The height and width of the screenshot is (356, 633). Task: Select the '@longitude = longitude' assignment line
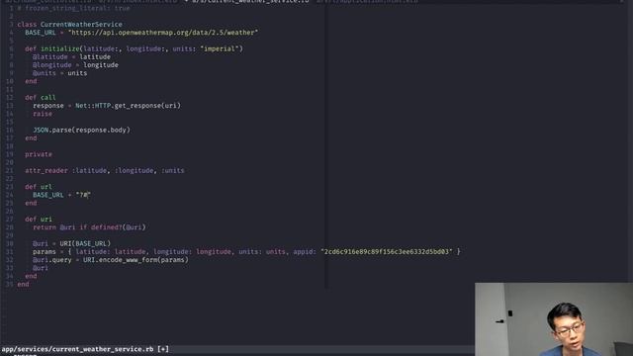click(x=75, y=65)
